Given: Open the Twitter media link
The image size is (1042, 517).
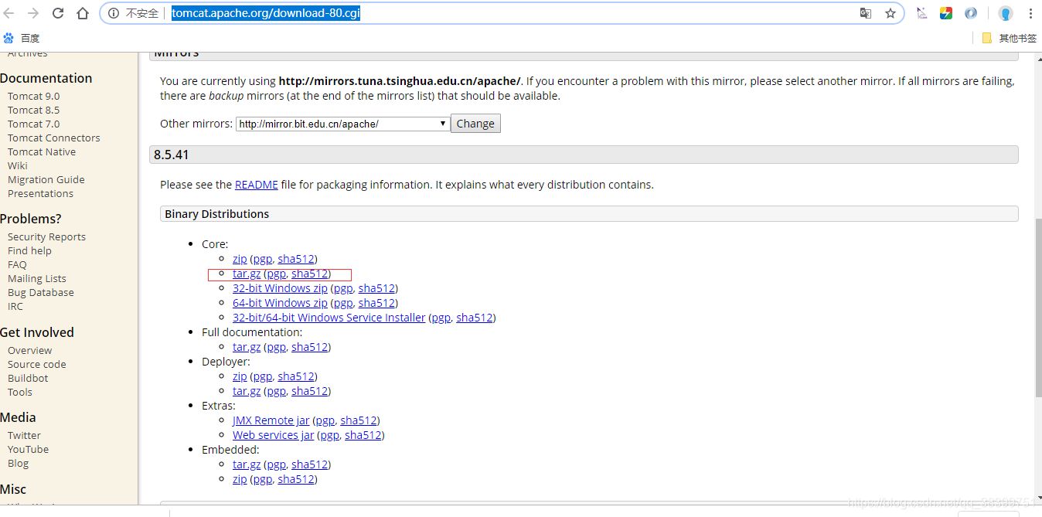Looking at the screenshot, I should (24, 435).
